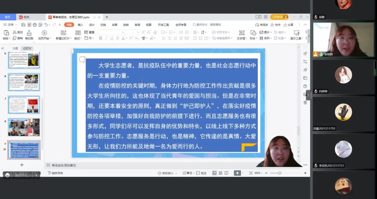Open a new document tab with plus

click(x=107, y=17)
